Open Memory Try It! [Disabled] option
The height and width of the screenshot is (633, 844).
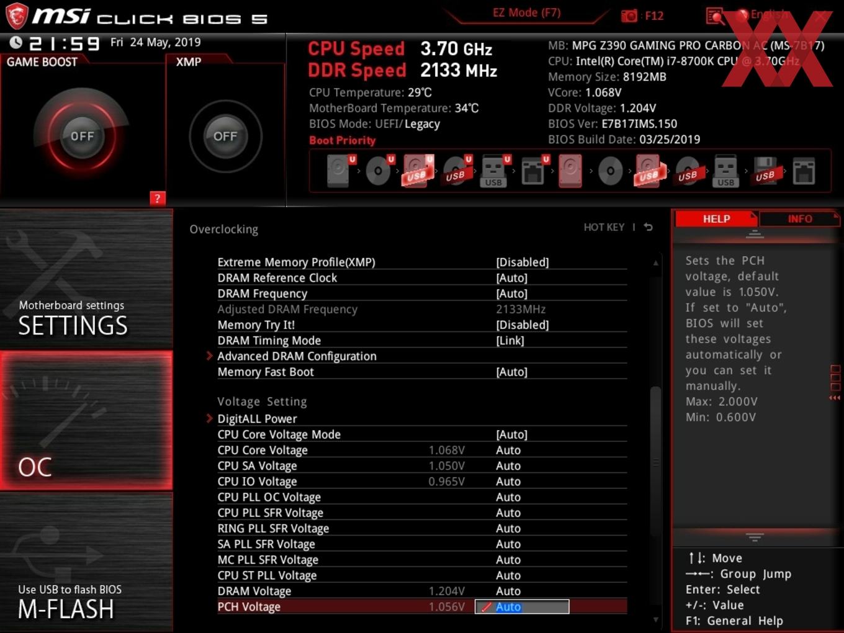pos(422,325)
